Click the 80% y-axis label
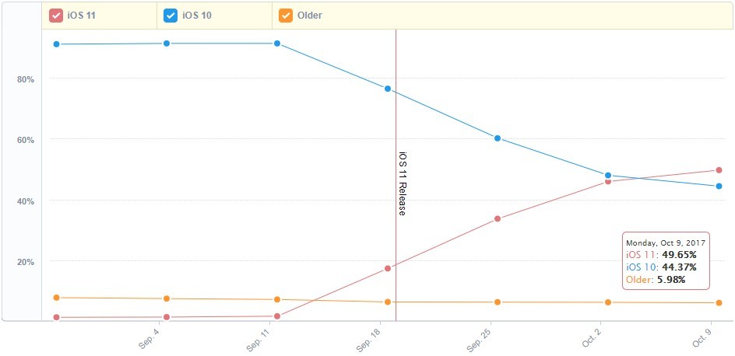The height and width of the screenshot is (356, 735). coord(26,79)
